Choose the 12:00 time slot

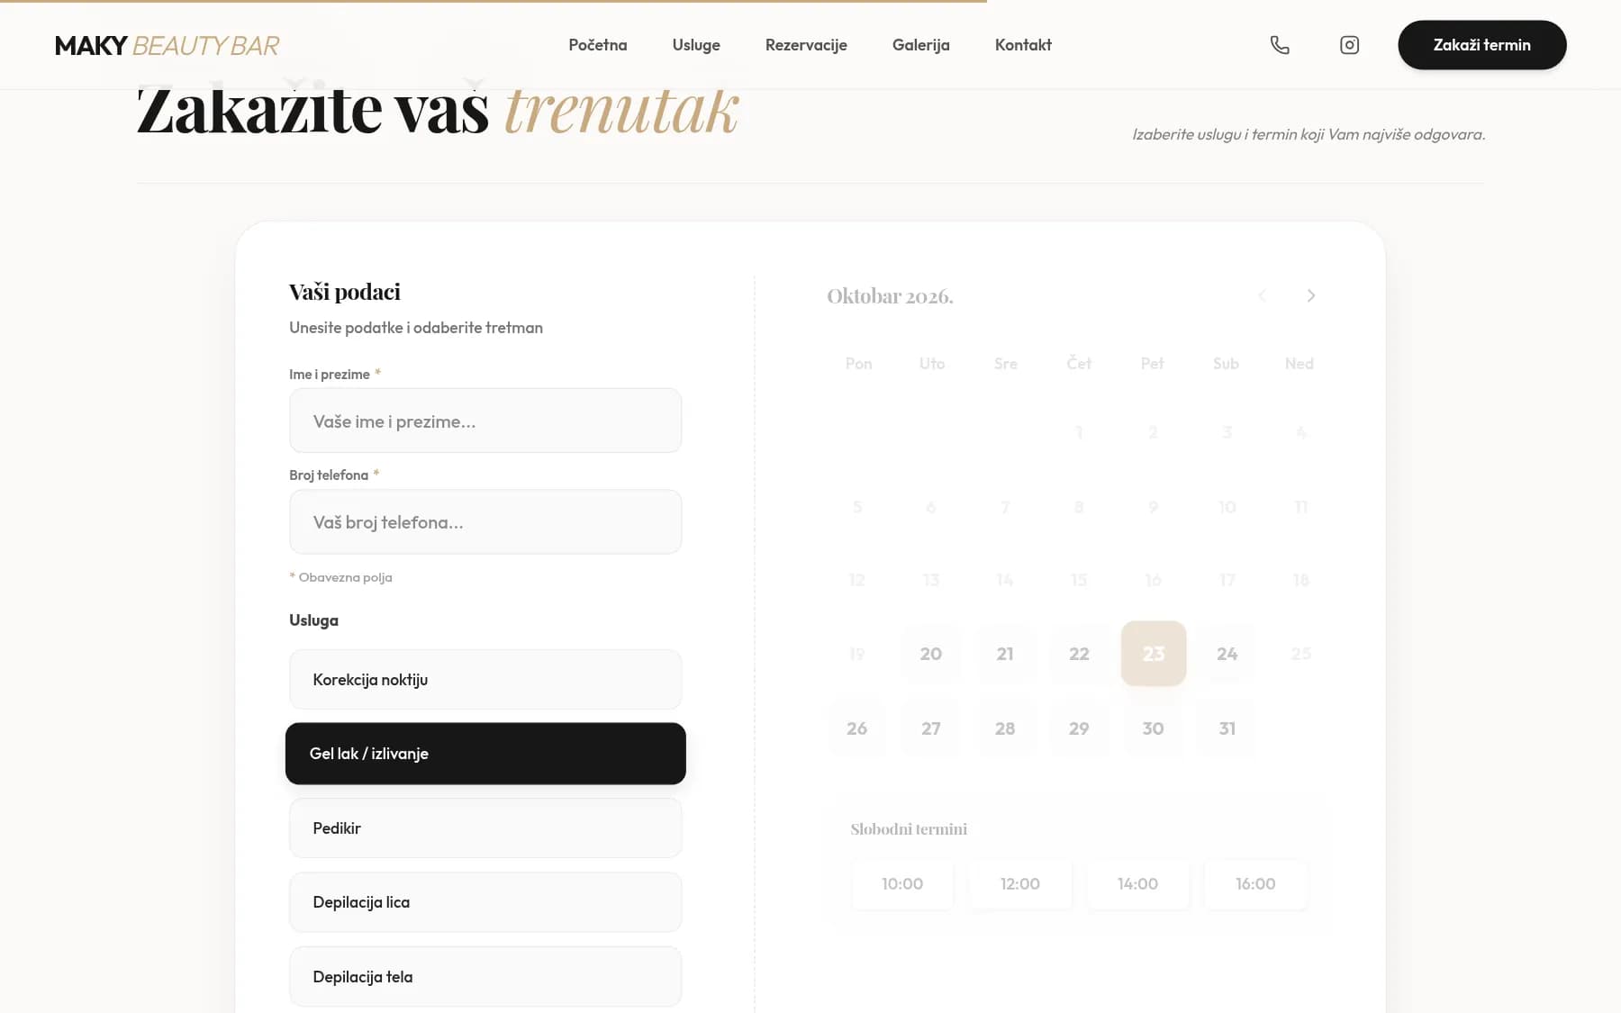1020,884
